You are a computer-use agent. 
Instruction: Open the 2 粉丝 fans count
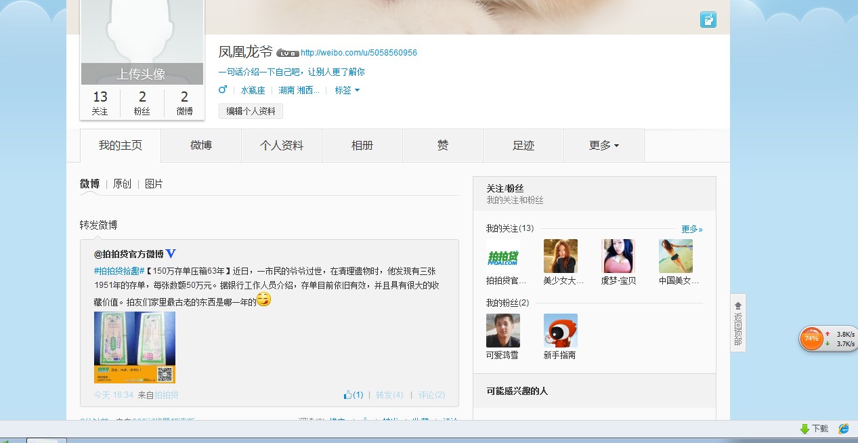(142, 104)
